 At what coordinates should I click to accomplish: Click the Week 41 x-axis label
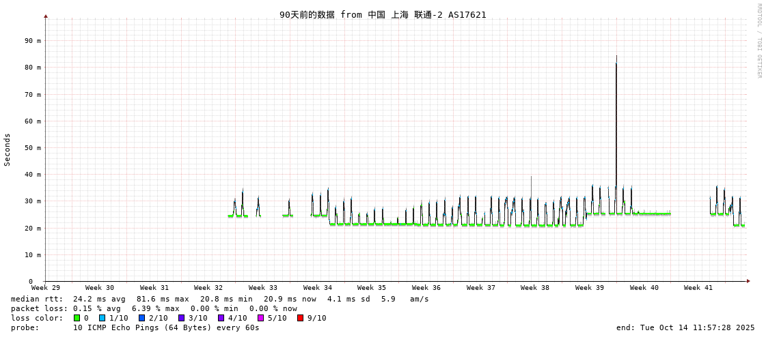tap(698, 288)
